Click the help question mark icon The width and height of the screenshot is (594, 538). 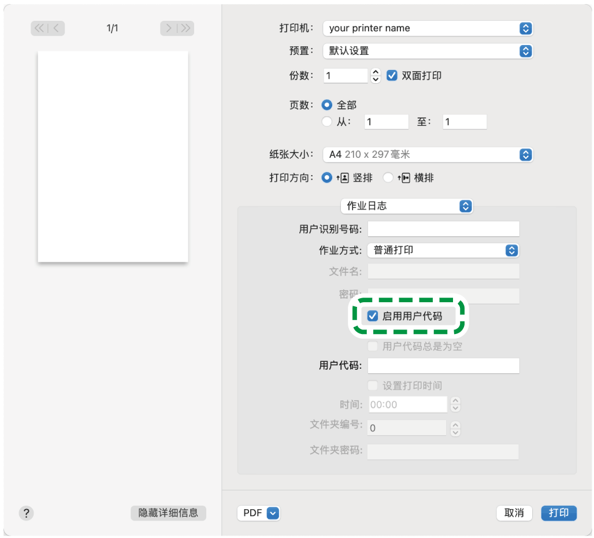point(26,513)
